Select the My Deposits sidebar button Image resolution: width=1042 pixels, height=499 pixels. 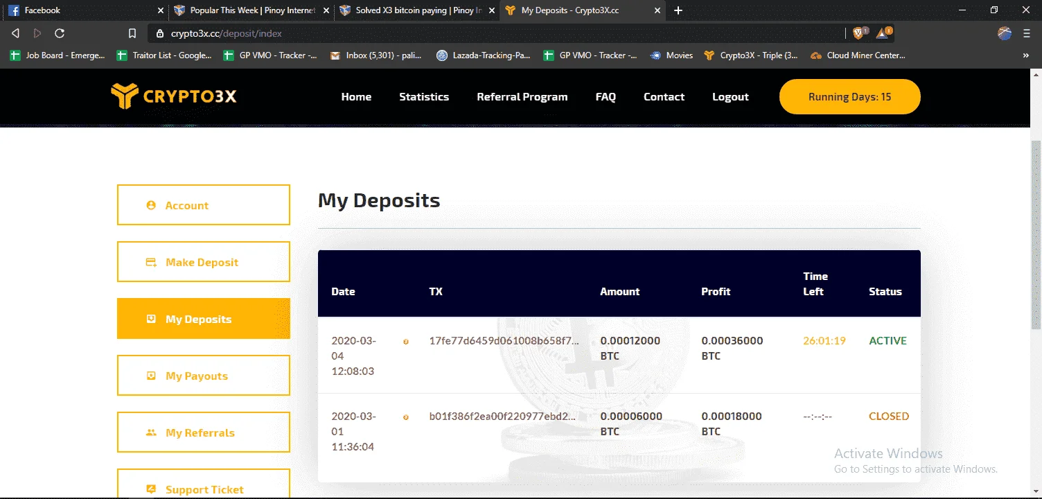[204, 319]
